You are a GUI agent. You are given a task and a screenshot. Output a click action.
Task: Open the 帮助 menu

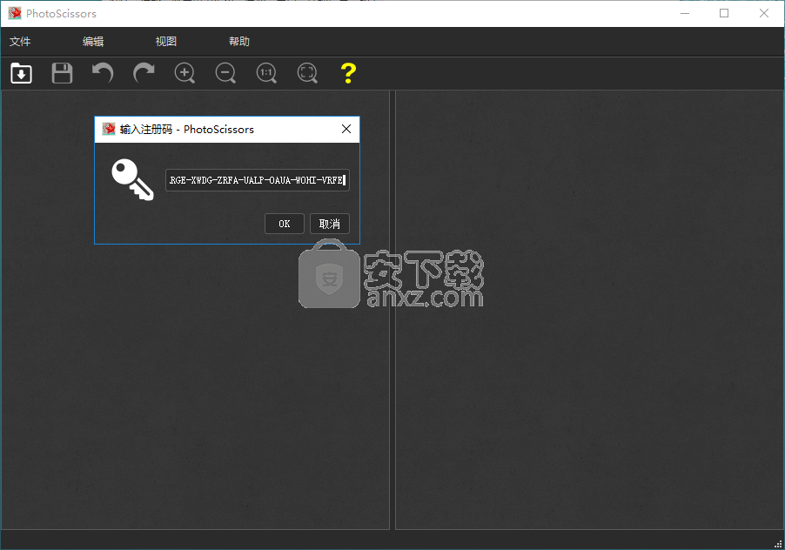(239, 42)
